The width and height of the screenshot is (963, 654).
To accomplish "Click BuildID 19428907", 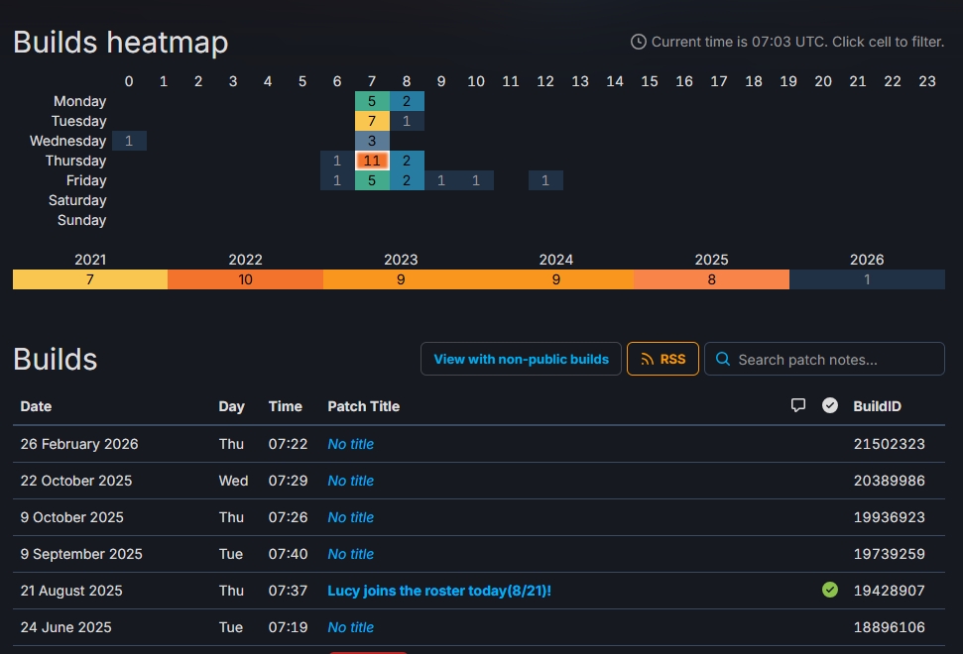I will 890,591.
